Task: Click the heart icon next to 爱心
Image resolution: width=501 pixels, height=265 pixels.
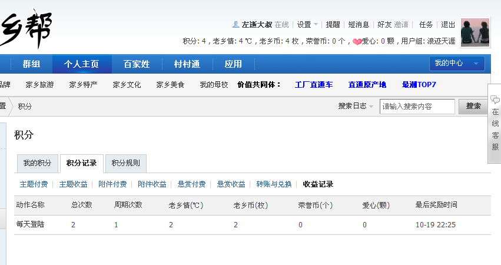Action: click(357, 42)
